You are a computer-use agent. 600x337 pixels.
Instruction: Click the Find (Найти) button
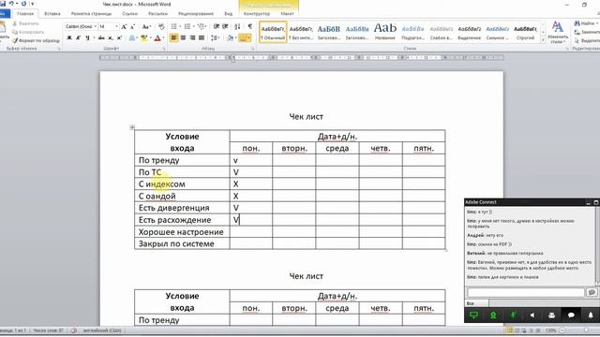coord(586,23)
